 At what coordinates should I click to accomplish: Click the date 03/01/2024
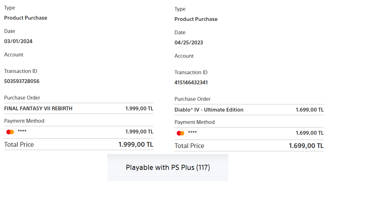pos(18,41)
